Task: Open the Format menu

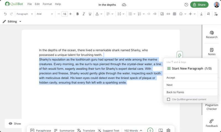Action: click(47, 4)
